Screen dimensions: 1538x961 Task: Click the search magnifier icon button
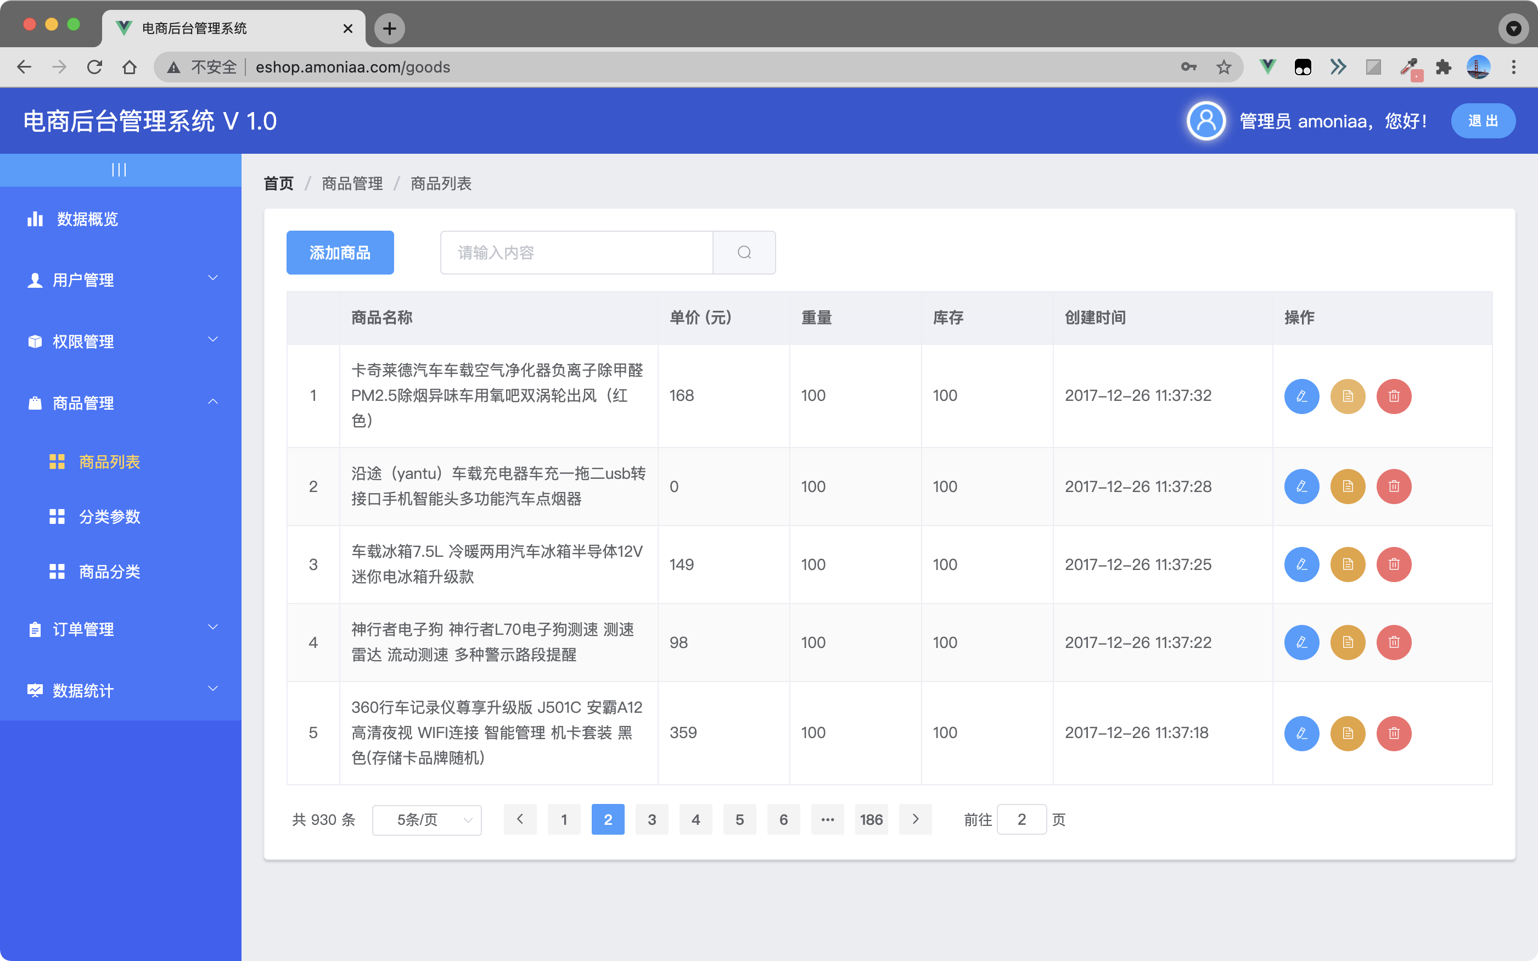pos(744,252)
